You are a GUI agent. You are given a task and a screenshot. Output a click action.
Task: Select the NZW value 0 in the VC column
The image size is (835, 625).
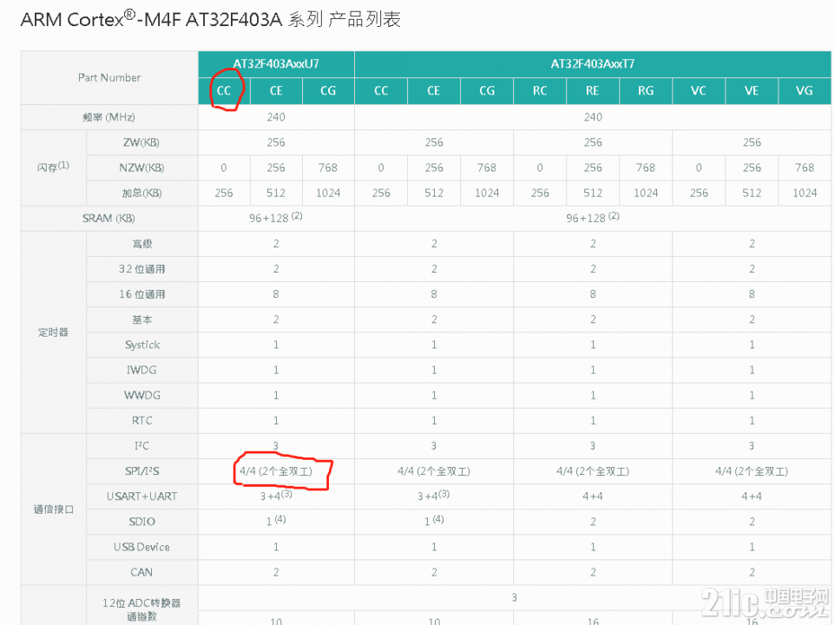(699, 168)
